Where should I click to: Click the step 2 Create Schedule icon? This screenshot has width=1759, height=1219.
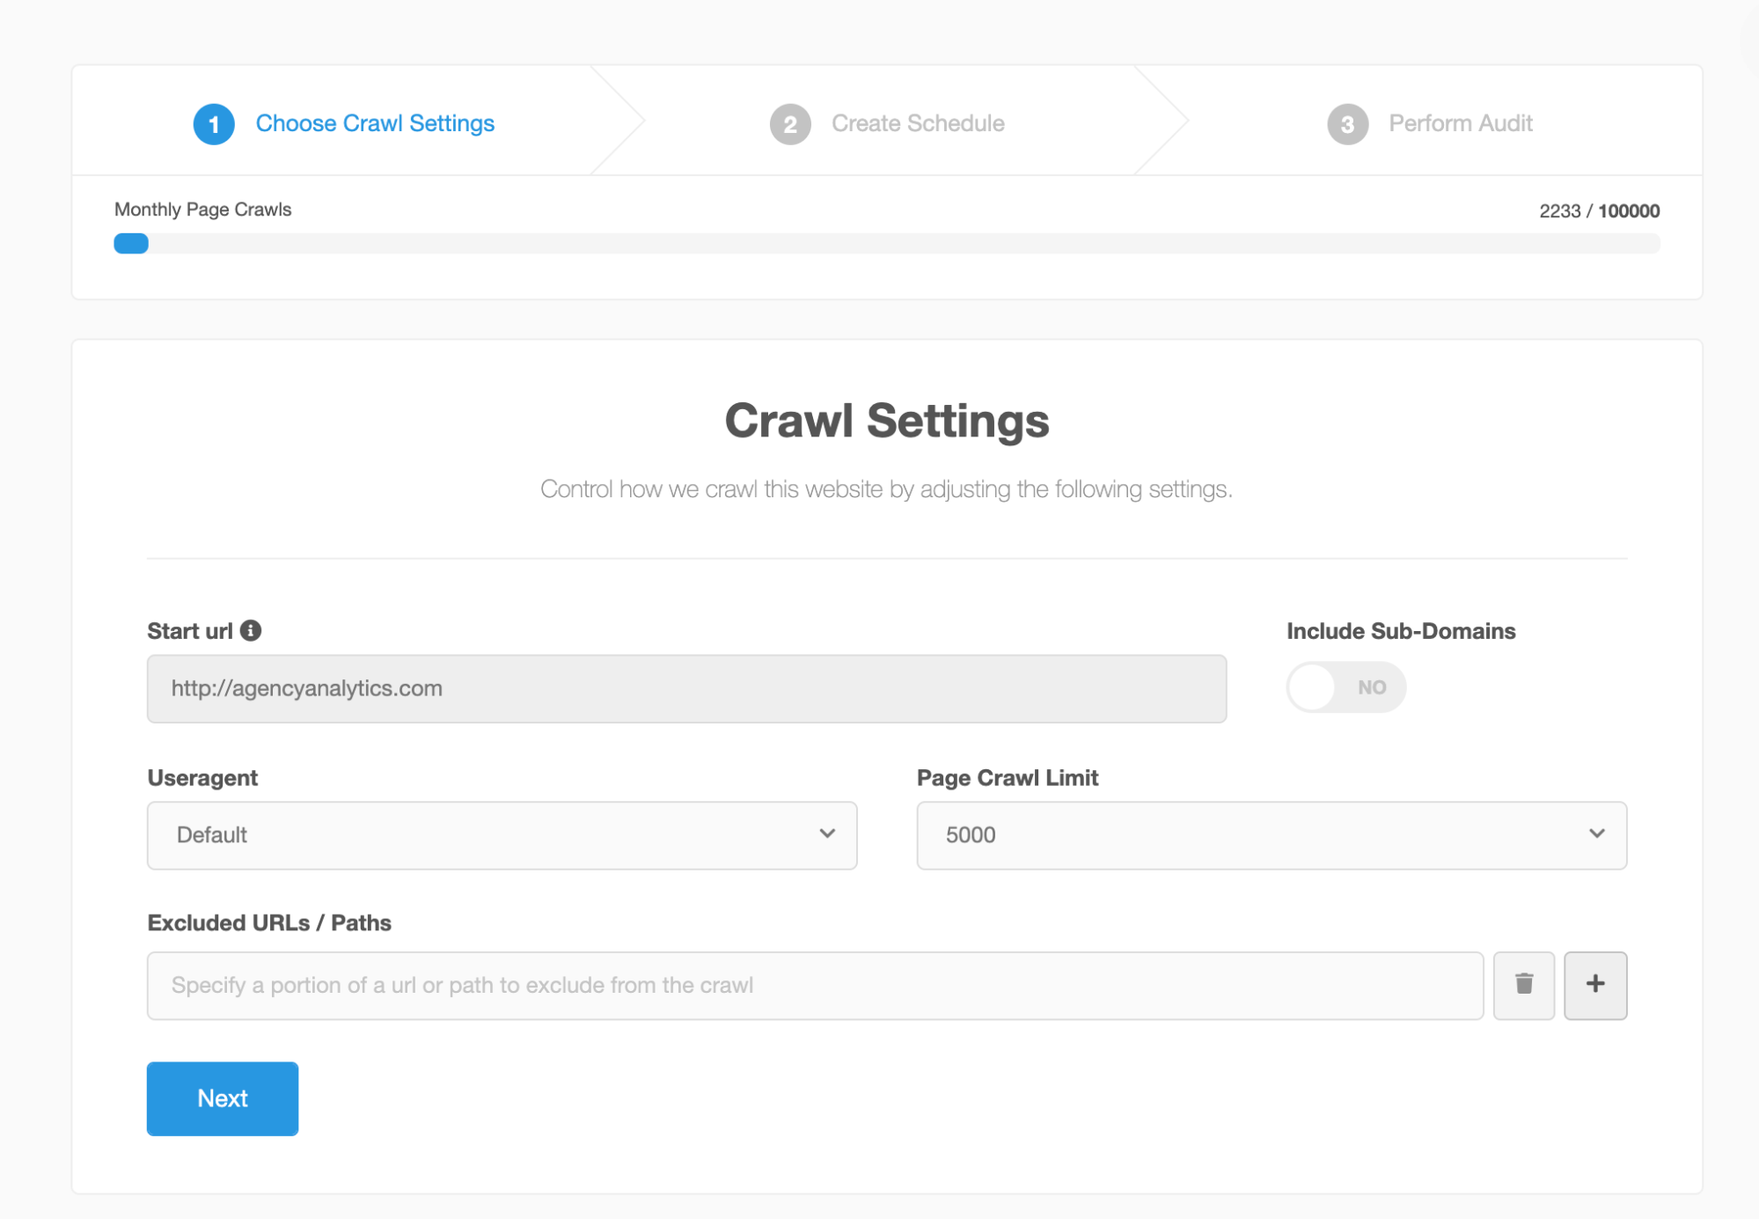click(788, 123)
